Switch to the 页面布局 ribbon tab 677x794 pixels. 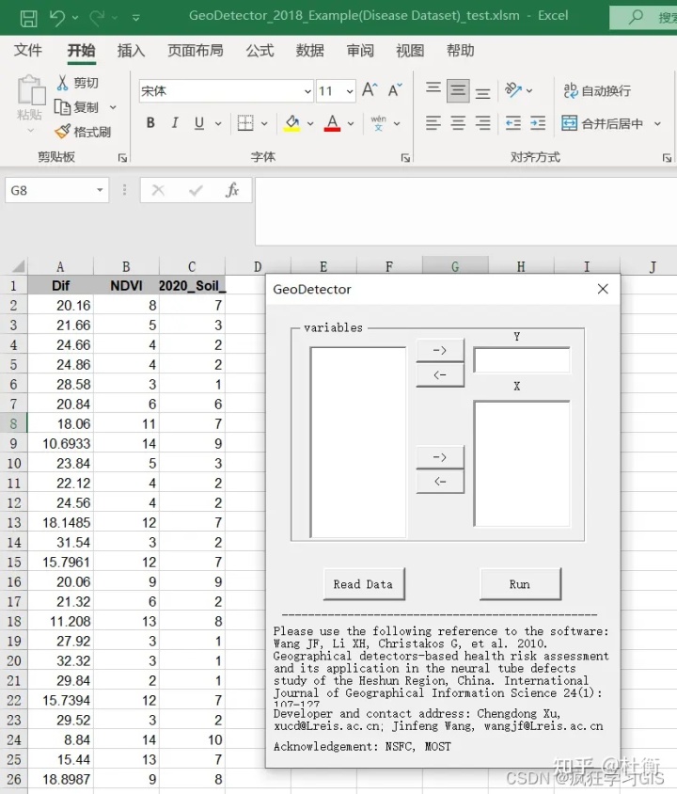point(196,50)
